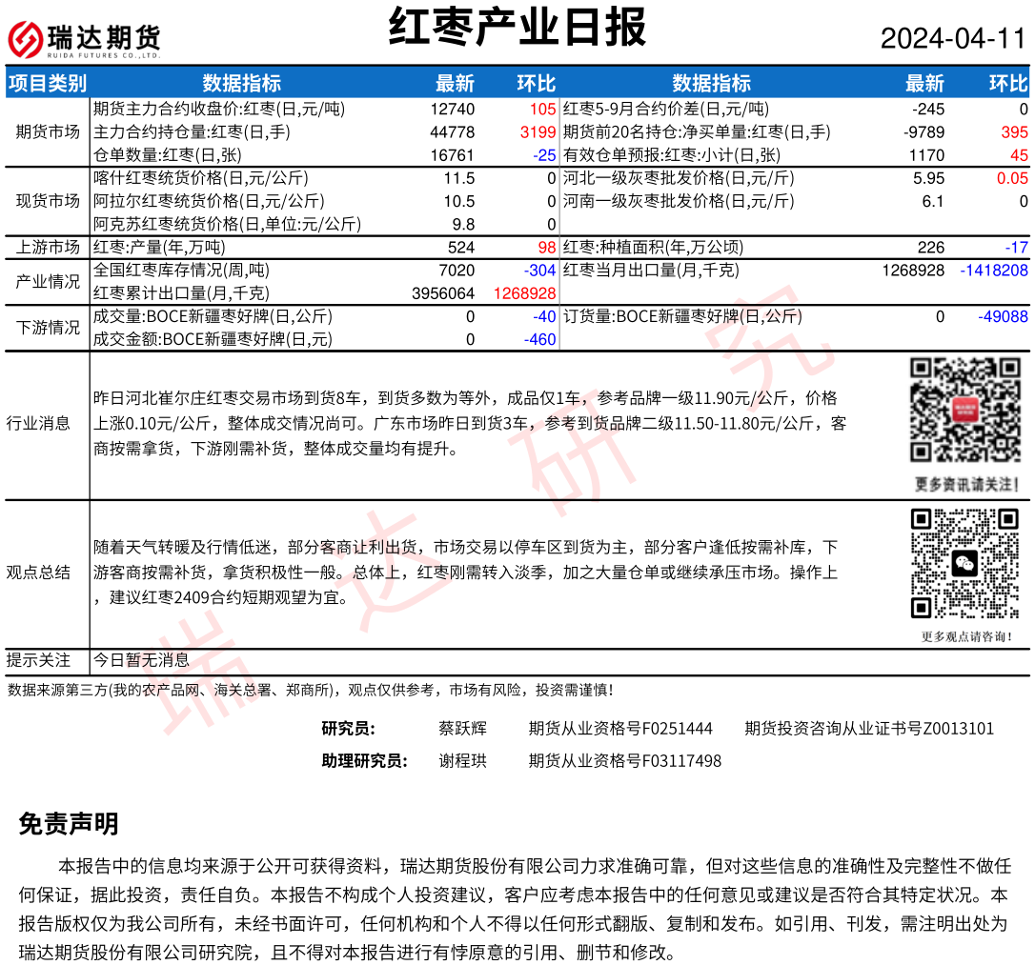1035x965 pixels.
Task: Click the Ruida Futures logo
Action: click(84, 39)
